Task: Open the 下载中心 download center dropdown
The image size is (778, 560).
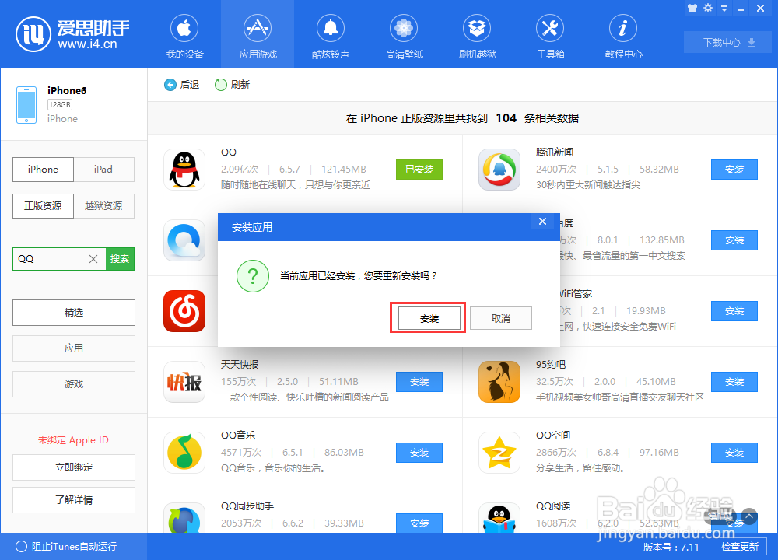Action: (727, 42)
